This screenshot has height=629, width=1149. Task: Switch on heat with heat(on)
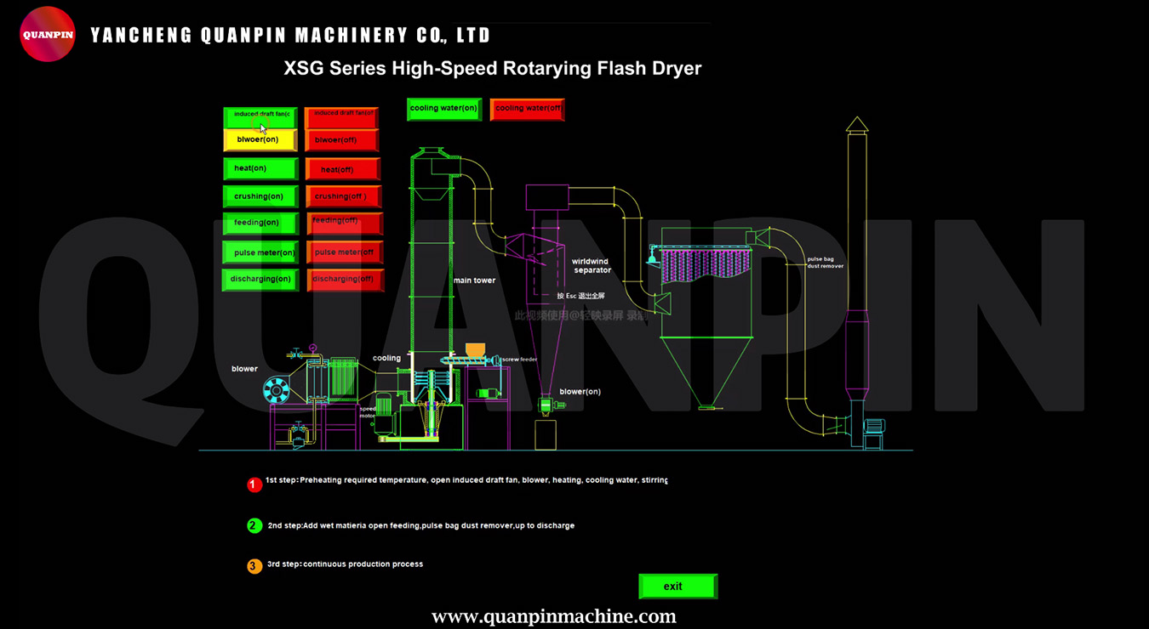tap(260, 168)
